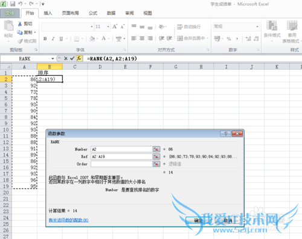Image resolution: width=302 pixels, height=239 pixels.
Task: Collapse dialog using Ref range selector icon
Action: (156, 157)
